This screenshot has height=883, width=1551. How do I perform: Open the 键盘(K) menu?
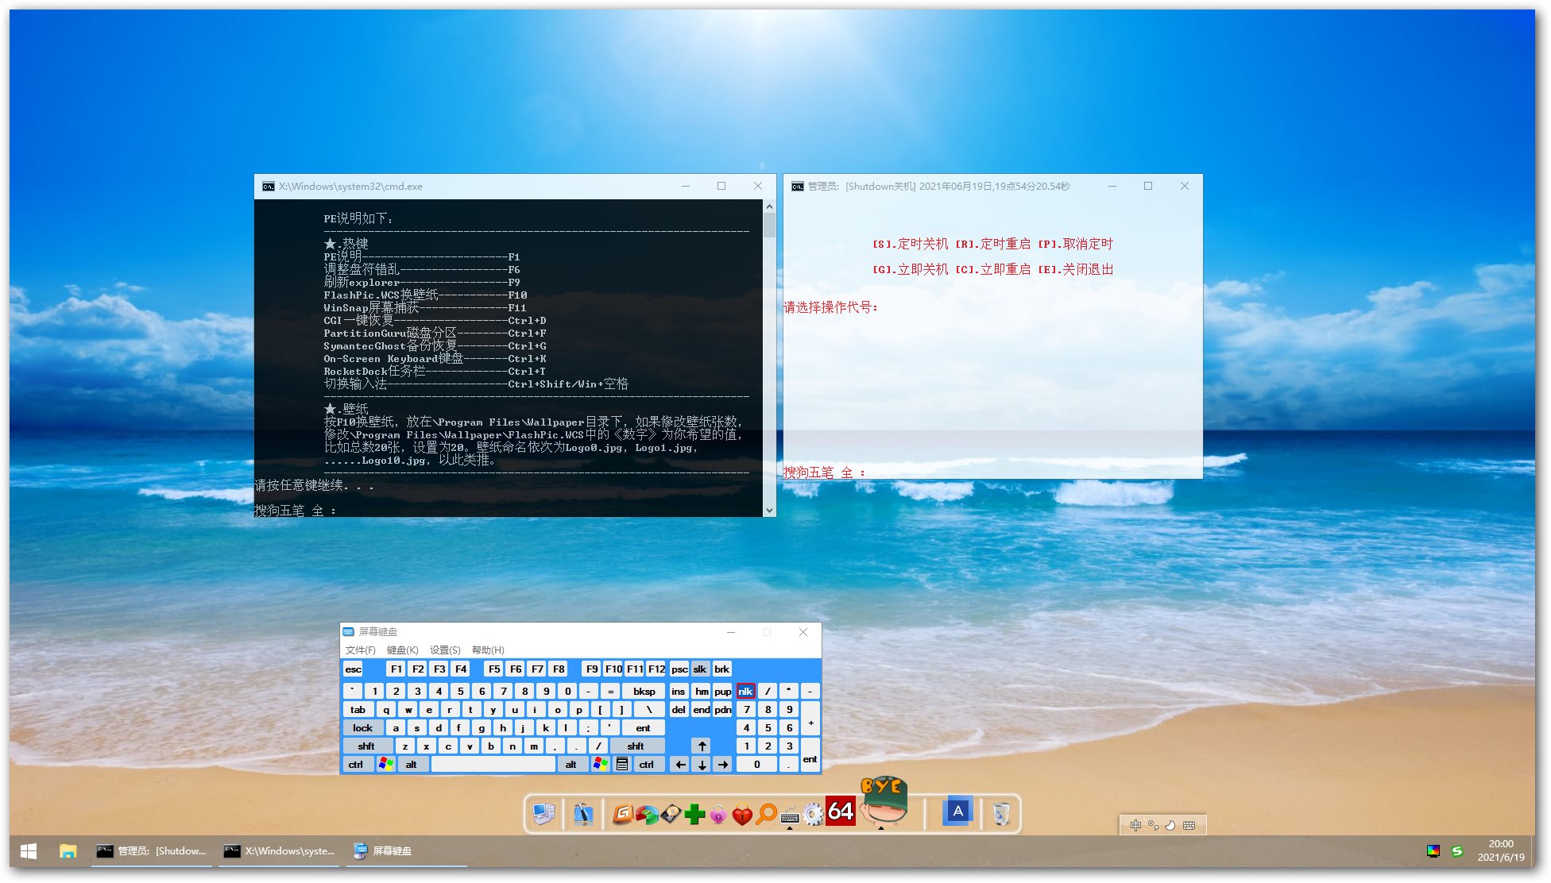(x=402, y=650)
